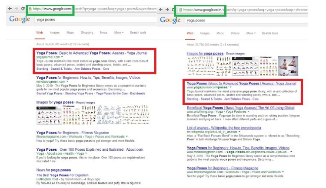Open the News tab in left window

point(103,32)
